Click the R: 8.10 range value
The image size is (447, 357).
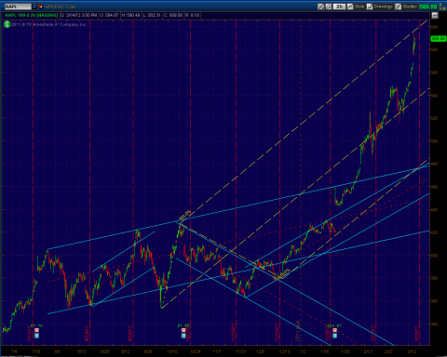(193, 15)
